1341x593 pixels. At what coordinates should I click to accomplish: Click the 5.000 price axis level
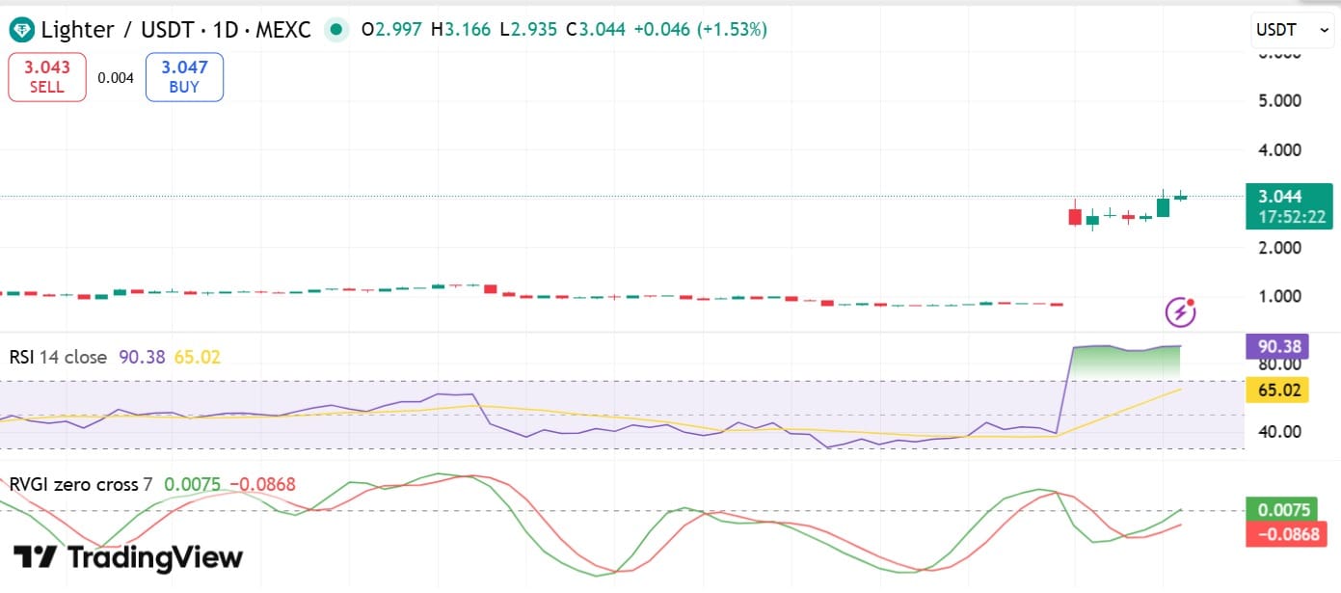[1281, 101]
